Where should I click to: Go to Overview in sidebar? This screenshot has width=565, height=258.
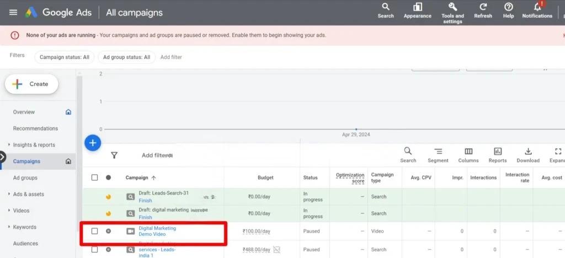point(24,112)
